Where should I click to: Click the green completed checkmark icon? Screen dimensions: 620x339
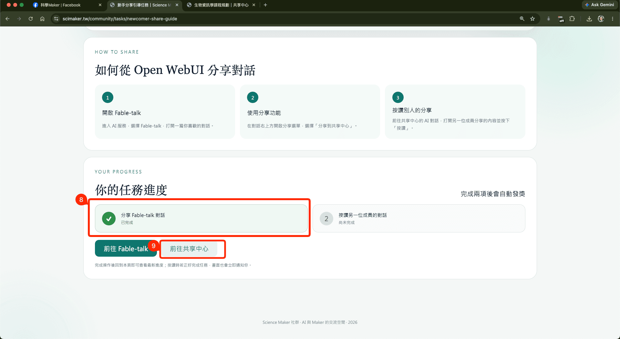point(109,219)
